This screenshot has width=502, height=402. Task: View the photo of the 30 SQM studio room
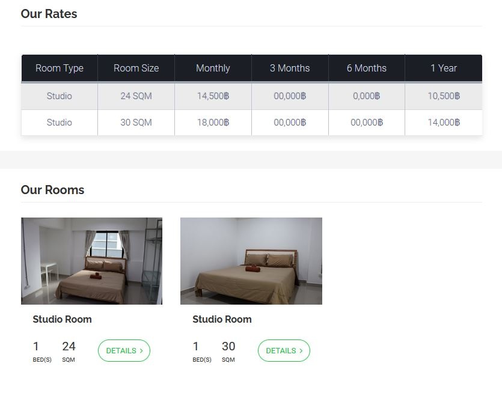click(x=251, y=261)
